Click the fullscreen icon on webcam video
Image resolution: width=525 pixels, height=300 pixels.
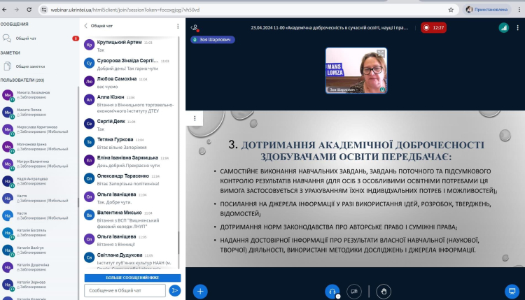pyautogui.click(x=381, y=52)
